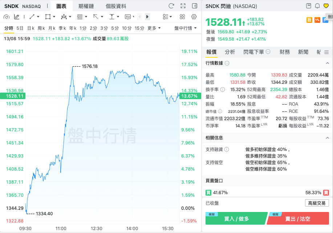Select the text annotation tool
The height and width of the screenshot is (233, 333).
tap(128, 17)
